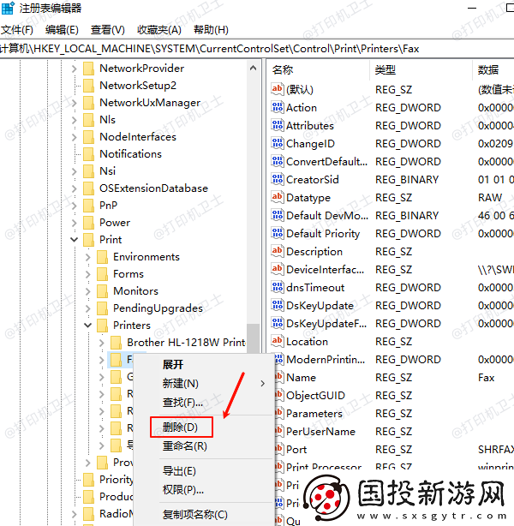Open 新建(N) submenu

(x=206, y=384)
